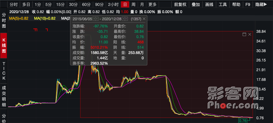Dismiss the red selection range box

pos(249,34)
